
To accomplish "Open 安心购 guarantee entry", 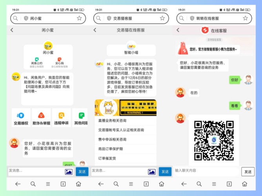I will tap(60, 63).
